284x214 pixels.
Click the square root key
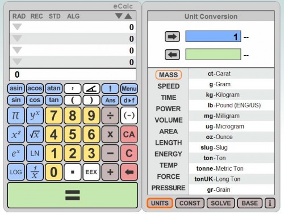pyautogui.click(x=35, y=135)
